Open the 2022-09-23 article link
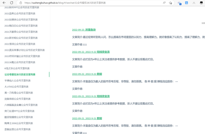The width and height of the screenshot is (205, 134). tap(84, 30)
